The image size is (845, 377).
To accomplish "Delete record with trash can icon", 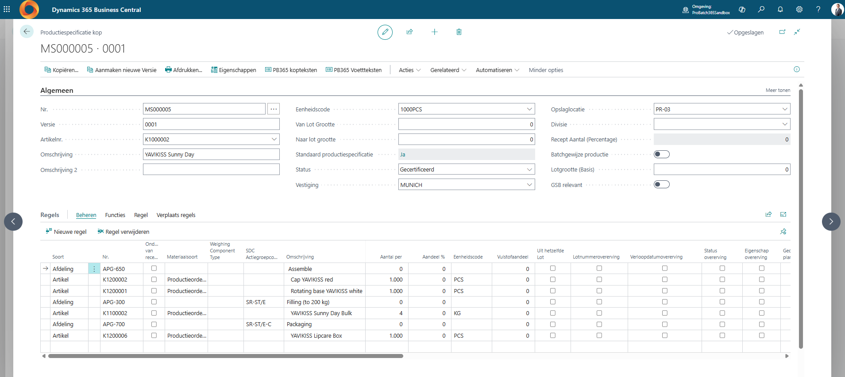I will point(459,32).
